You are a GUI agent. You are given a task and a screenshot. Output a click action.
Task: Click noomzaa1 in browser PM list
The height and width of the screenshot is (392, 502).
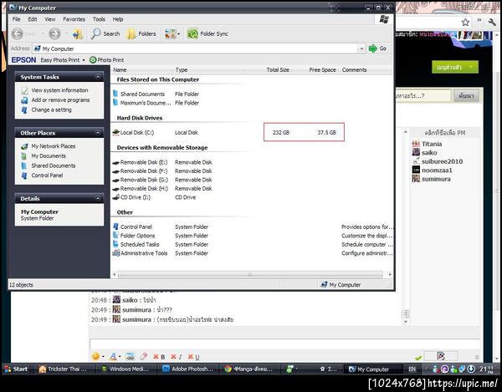[x=437, y=171]
